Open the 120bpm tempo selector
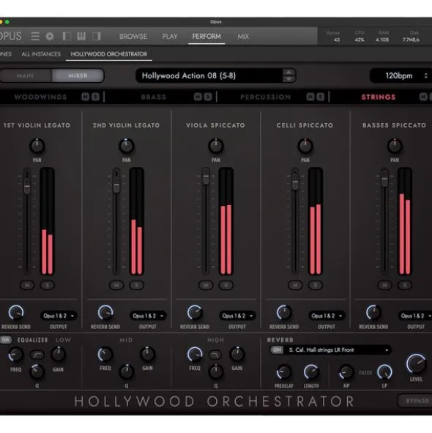 401,75
